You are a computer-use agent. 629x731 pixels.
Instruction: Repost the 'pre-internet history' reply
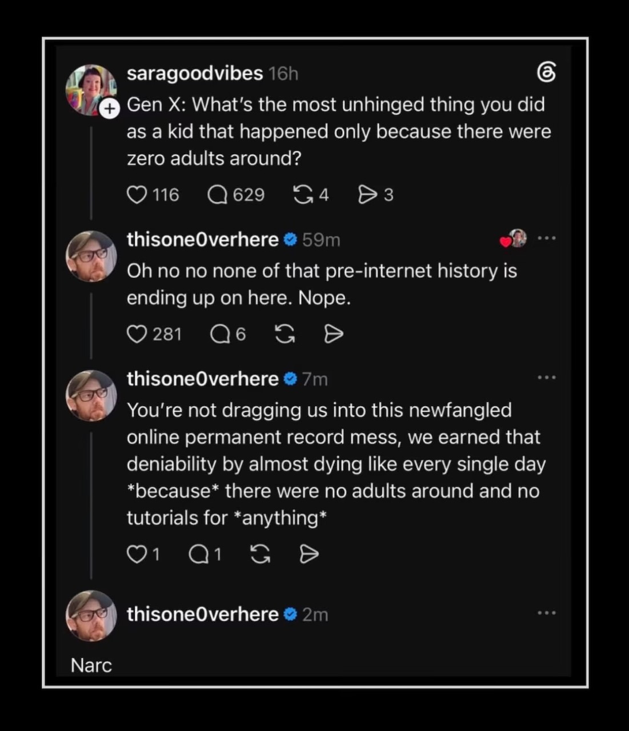coord(285,334)
